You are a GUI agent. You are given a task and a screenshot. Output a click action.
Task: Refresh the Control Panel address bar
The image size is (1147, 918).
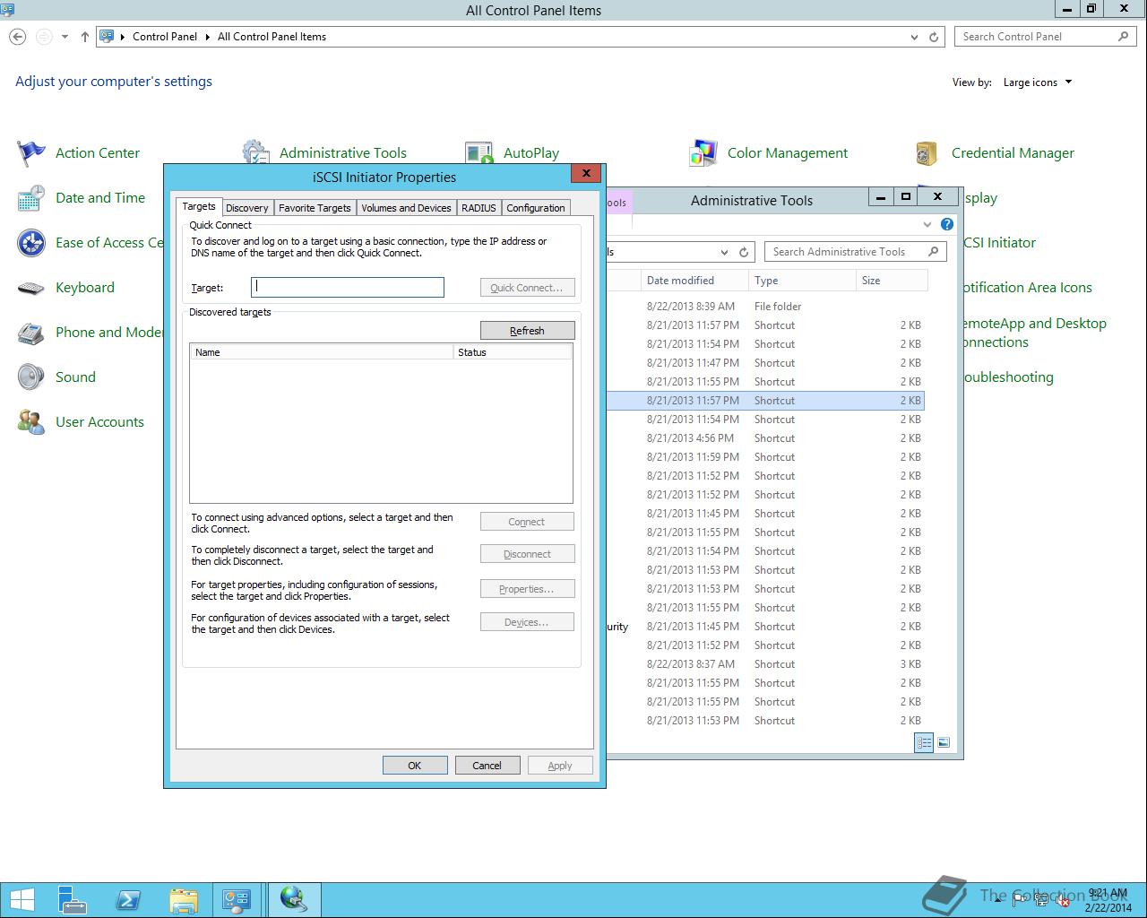pos(934,37)
